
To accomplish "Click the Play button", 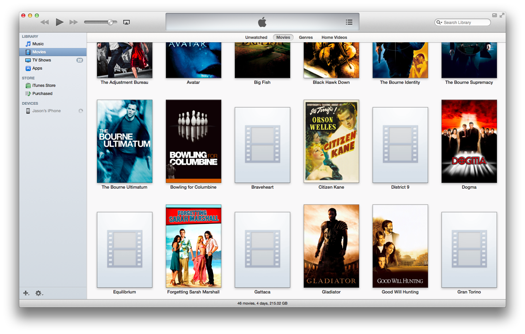I will click(59, 22).
